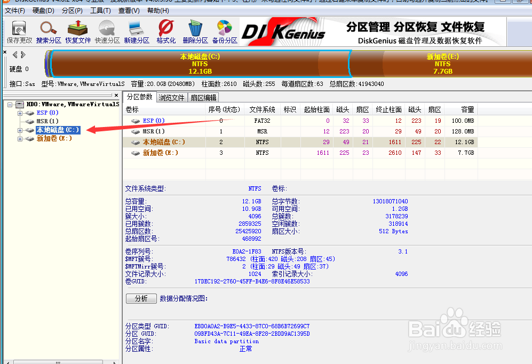The image size is (532, 364).
Task: Create a partition with 新建分区 icon
Action: point(137,32)
